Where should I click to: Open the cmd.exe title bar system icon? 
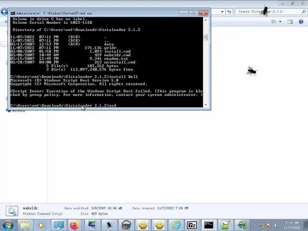tap(13, 13)
